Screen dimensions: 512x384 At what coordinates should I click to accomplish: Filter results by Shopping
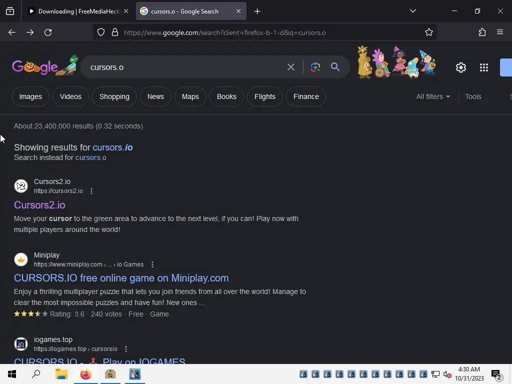point(114,96)
